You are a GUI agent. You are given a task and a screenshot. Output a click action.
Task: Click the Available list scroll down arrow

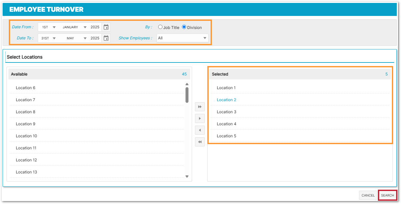click(187, 176)
